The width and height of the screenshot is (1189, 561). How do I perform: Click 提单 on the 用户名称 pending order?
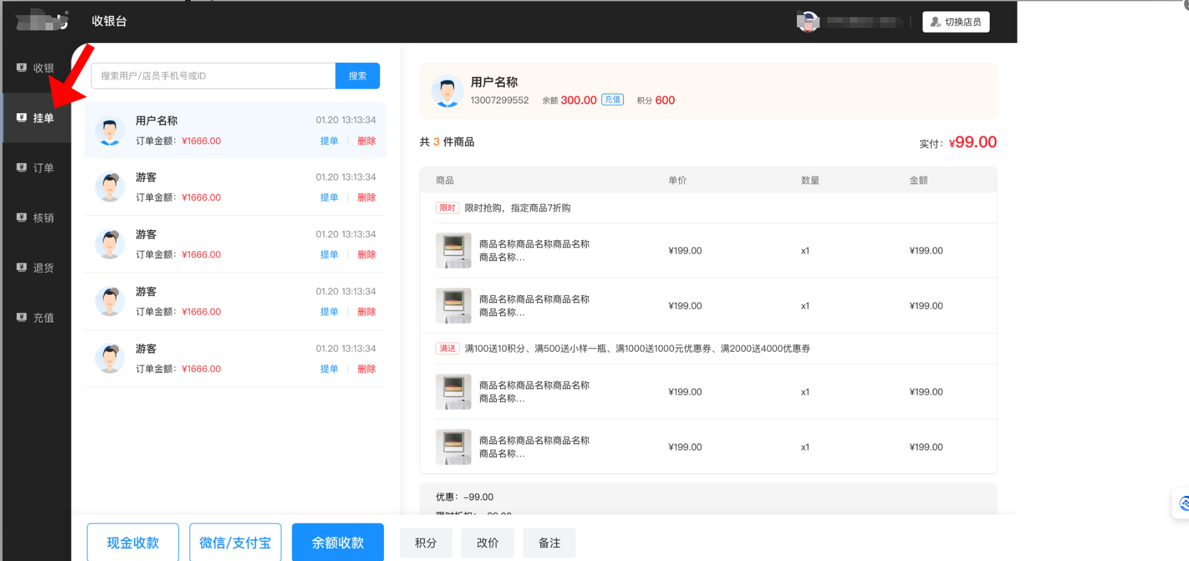coord(329,141)
